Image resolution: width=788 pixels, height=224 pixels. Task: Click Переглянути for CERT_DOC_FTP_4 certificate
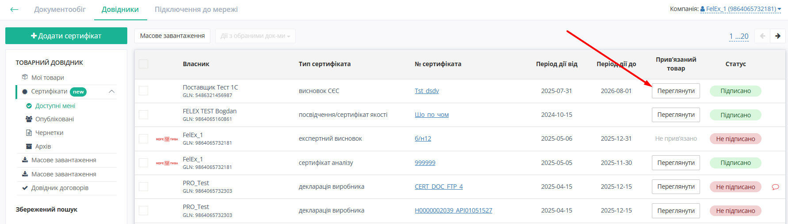[x=676, y=187]
